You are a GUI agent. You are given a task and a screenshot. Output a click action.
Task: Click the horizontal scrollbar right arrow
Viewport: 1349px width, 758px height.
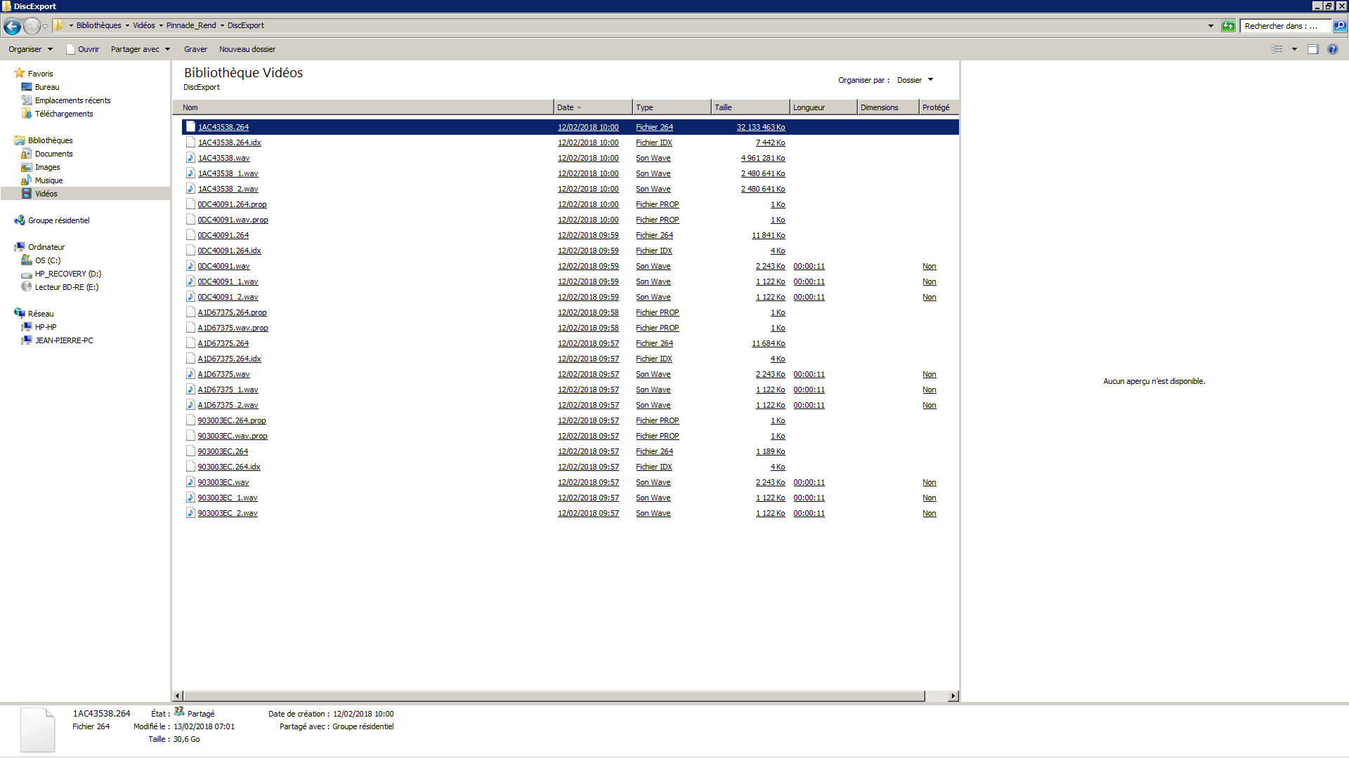click(953, 696)
